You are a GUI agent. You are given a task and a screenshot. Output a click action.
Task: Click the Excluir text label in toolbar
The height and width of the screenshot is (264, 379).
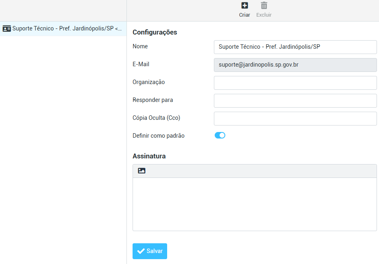(x=264, y=15)
